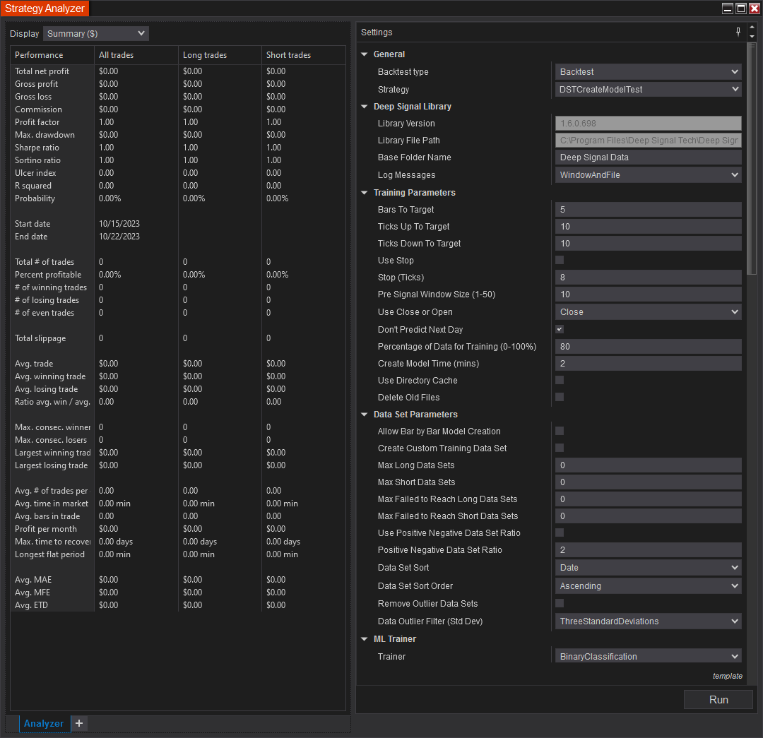Select the Performance column header
The image size is (763, 738).
pos(52,55)
